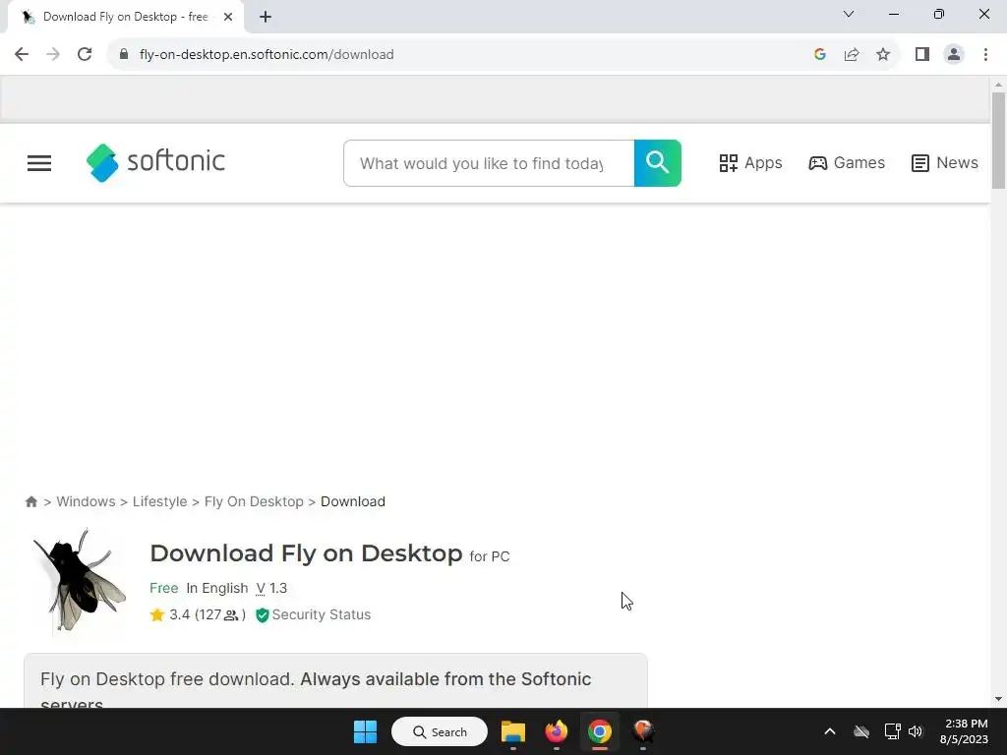Go back to previous page

(x=22, y=55)
